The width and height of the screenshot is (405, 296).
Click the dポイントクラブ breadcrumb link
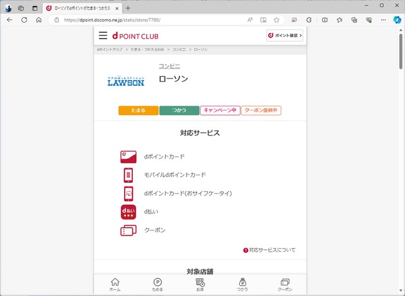pyautogui.click(x=109, y=49)
